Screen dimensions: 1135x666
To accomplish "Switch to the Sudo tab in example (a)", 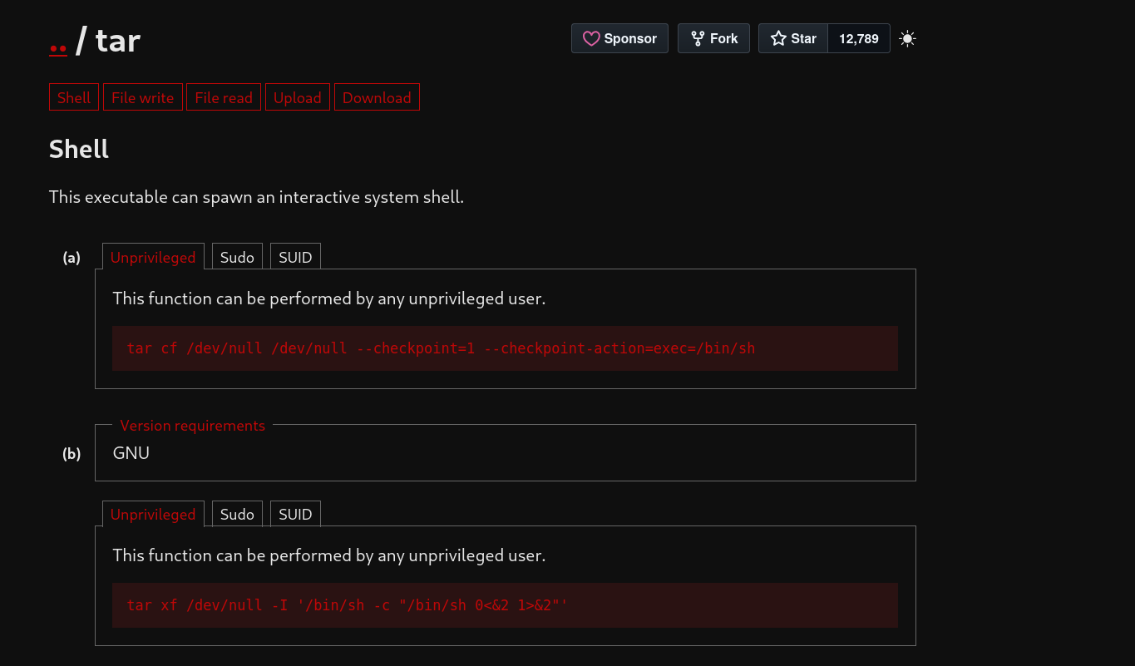I will click(237, 258).
